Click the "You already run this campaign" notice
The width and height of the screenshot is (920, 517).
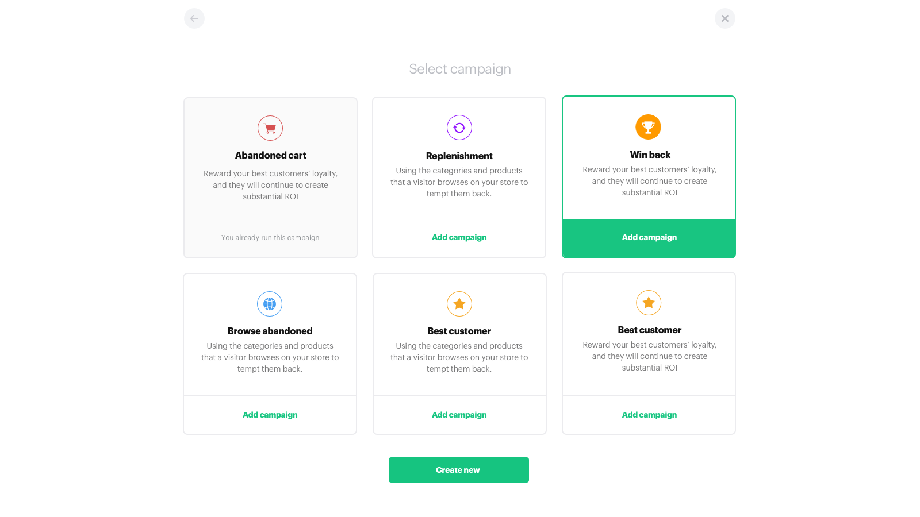point(270,238)
